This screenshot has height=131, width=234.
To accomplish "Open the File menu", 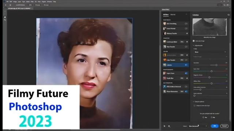I will click(7, 1).
